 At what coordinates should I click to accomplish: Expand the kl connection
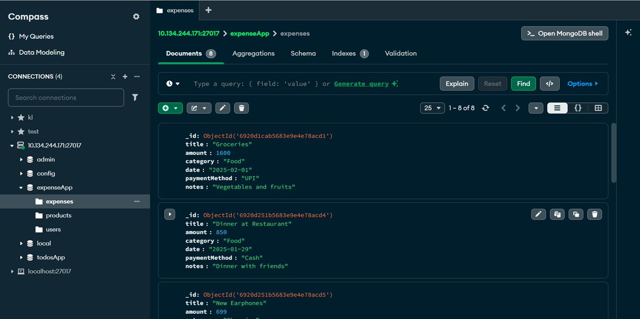[x=12, y=117]
